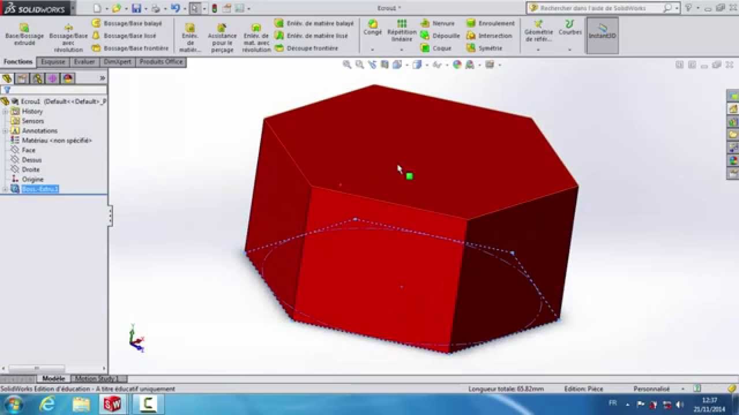Select Enlèv. de matière extrudée tool
Screen dimensions: 739x415
189,38
